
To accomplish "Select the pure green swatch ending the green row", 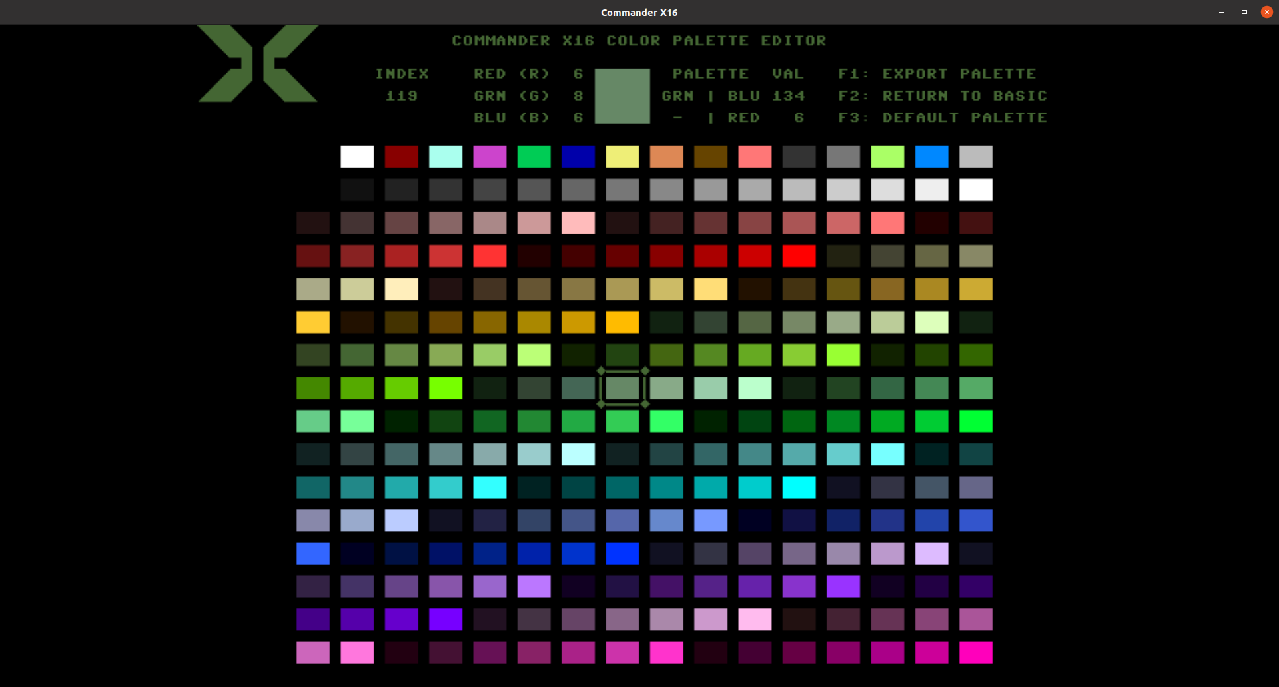I will (x=976, y=421).
